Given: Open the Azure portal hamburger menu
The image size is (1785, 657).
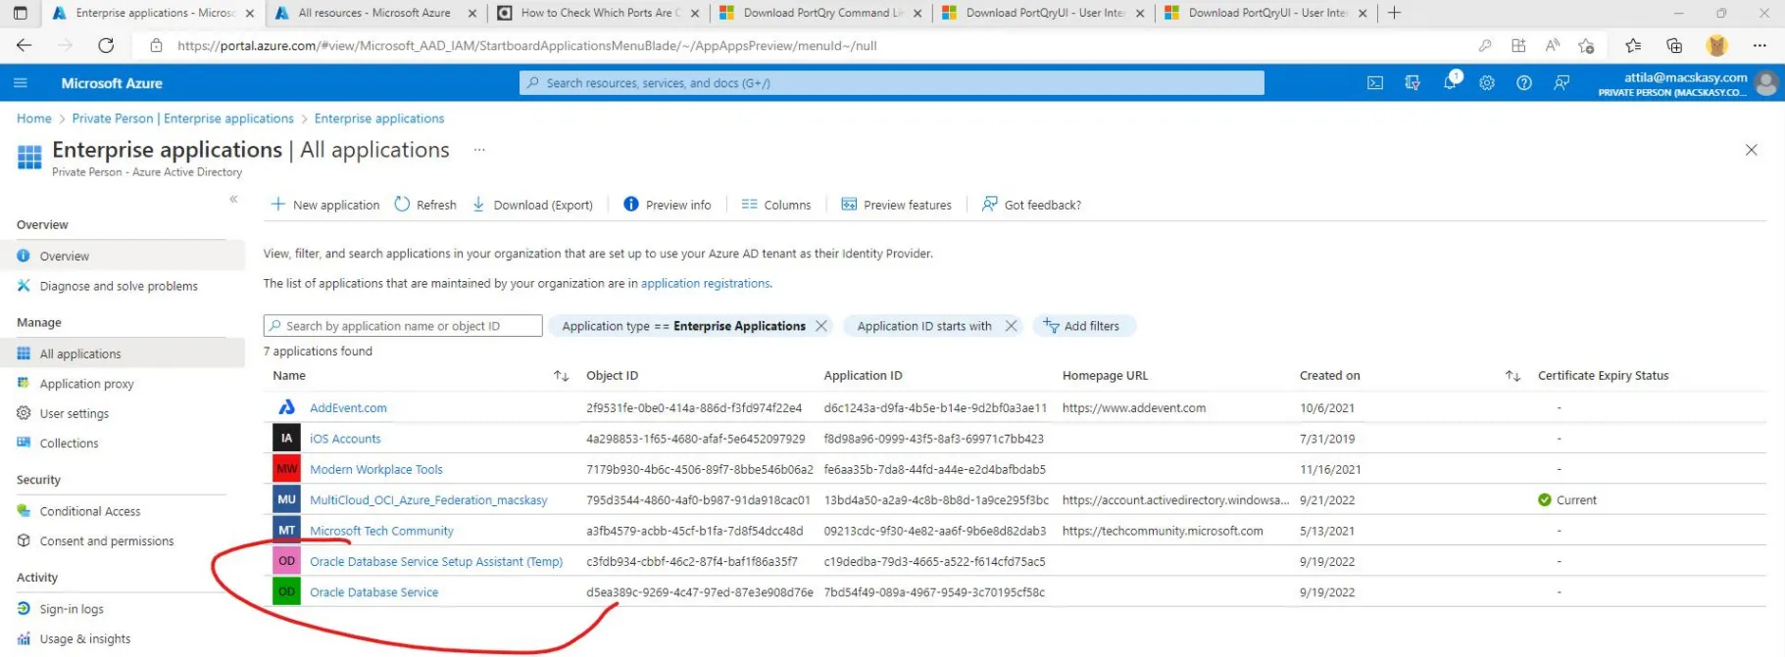Looking at the screenshot, I should pos(21,83).
